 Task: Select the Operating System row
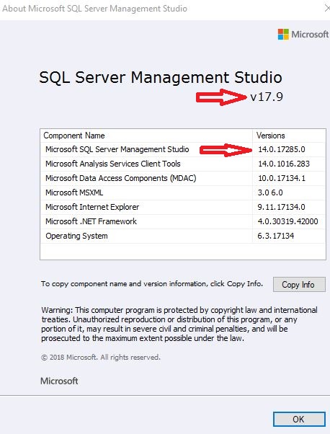(183, 236)
